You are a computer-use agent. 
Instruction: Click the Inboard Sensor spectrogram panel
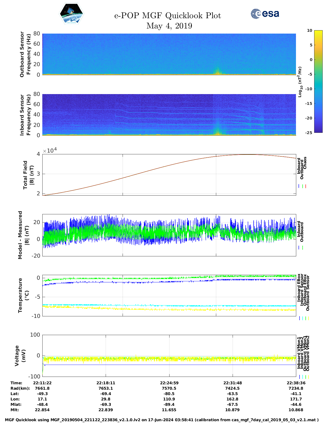coord(169,115)
